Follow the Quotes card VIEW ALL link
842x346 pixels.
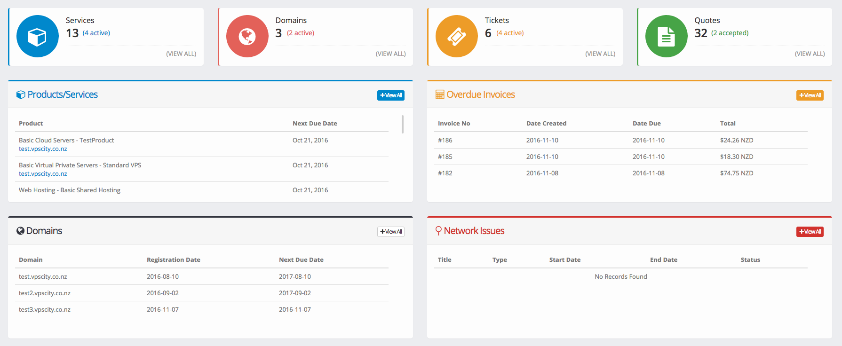pyautogui.click(x=810, y=54)
